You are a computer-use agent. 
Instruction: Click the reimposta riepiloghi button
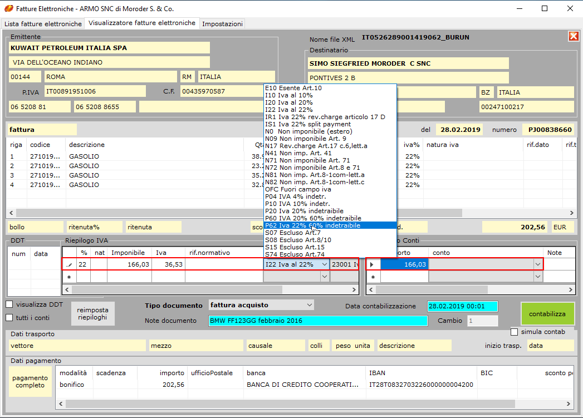[x=93, y=314]
